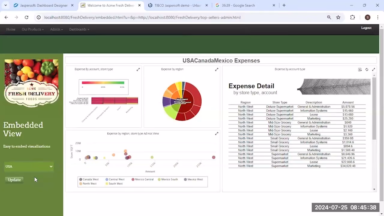Screen dimensions: 384x216
Task: Open the browser profile avatar
Action: (367, 17)
